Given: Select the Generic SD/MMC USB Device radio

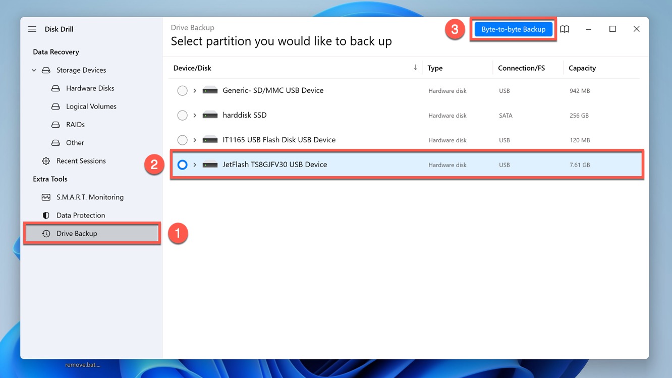Looking at the screenshot, I should 182,91.
